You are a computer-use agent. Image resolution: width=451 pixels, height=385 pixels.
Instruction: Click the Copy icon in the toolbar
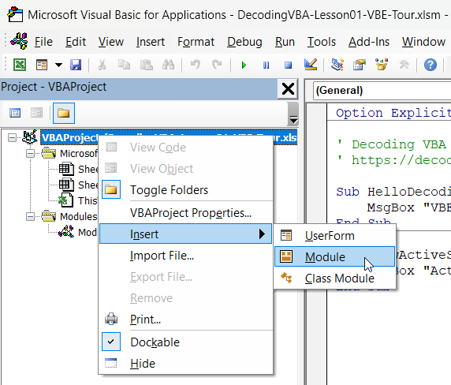point(124,65)
